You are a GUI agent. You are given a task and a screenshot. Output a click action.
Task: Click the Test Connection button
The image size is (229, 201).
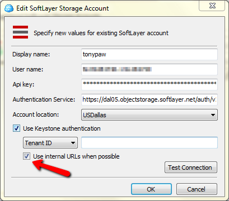pyautogui.click(x=191, y=167)
